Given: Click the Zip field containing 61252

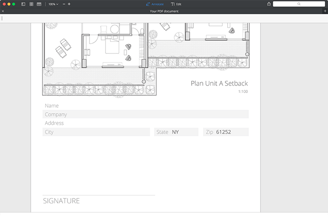Looking at the screenshot, I should [x=226, y=132].
